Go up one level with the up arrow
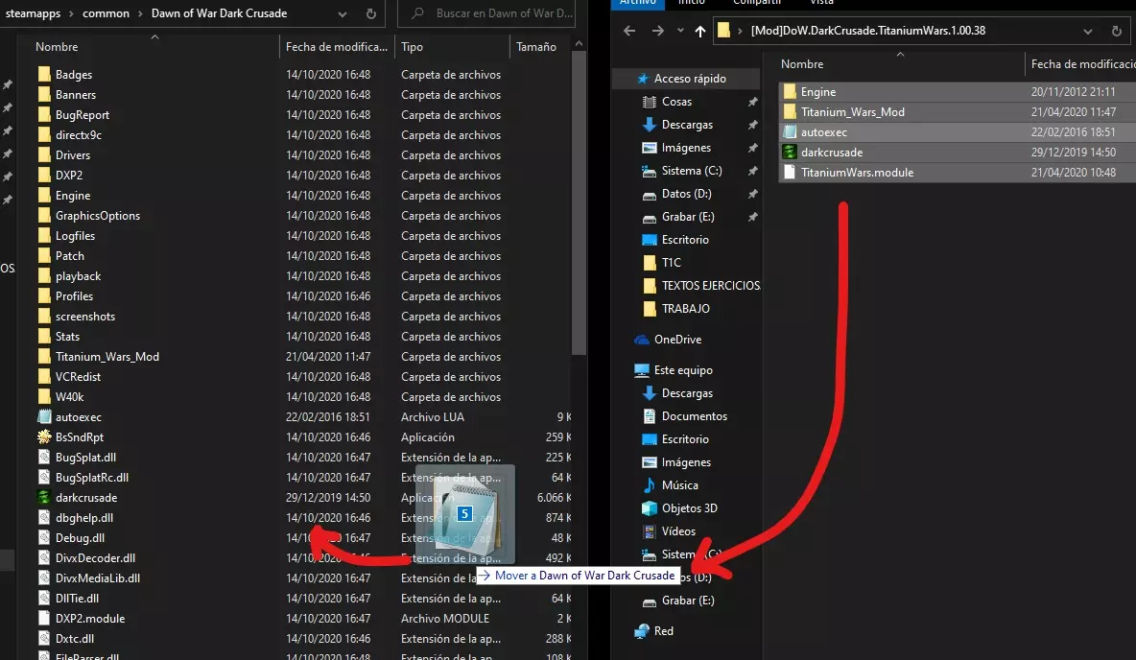1136x660 pixels. pyautogui.click(x=699, y=31)
